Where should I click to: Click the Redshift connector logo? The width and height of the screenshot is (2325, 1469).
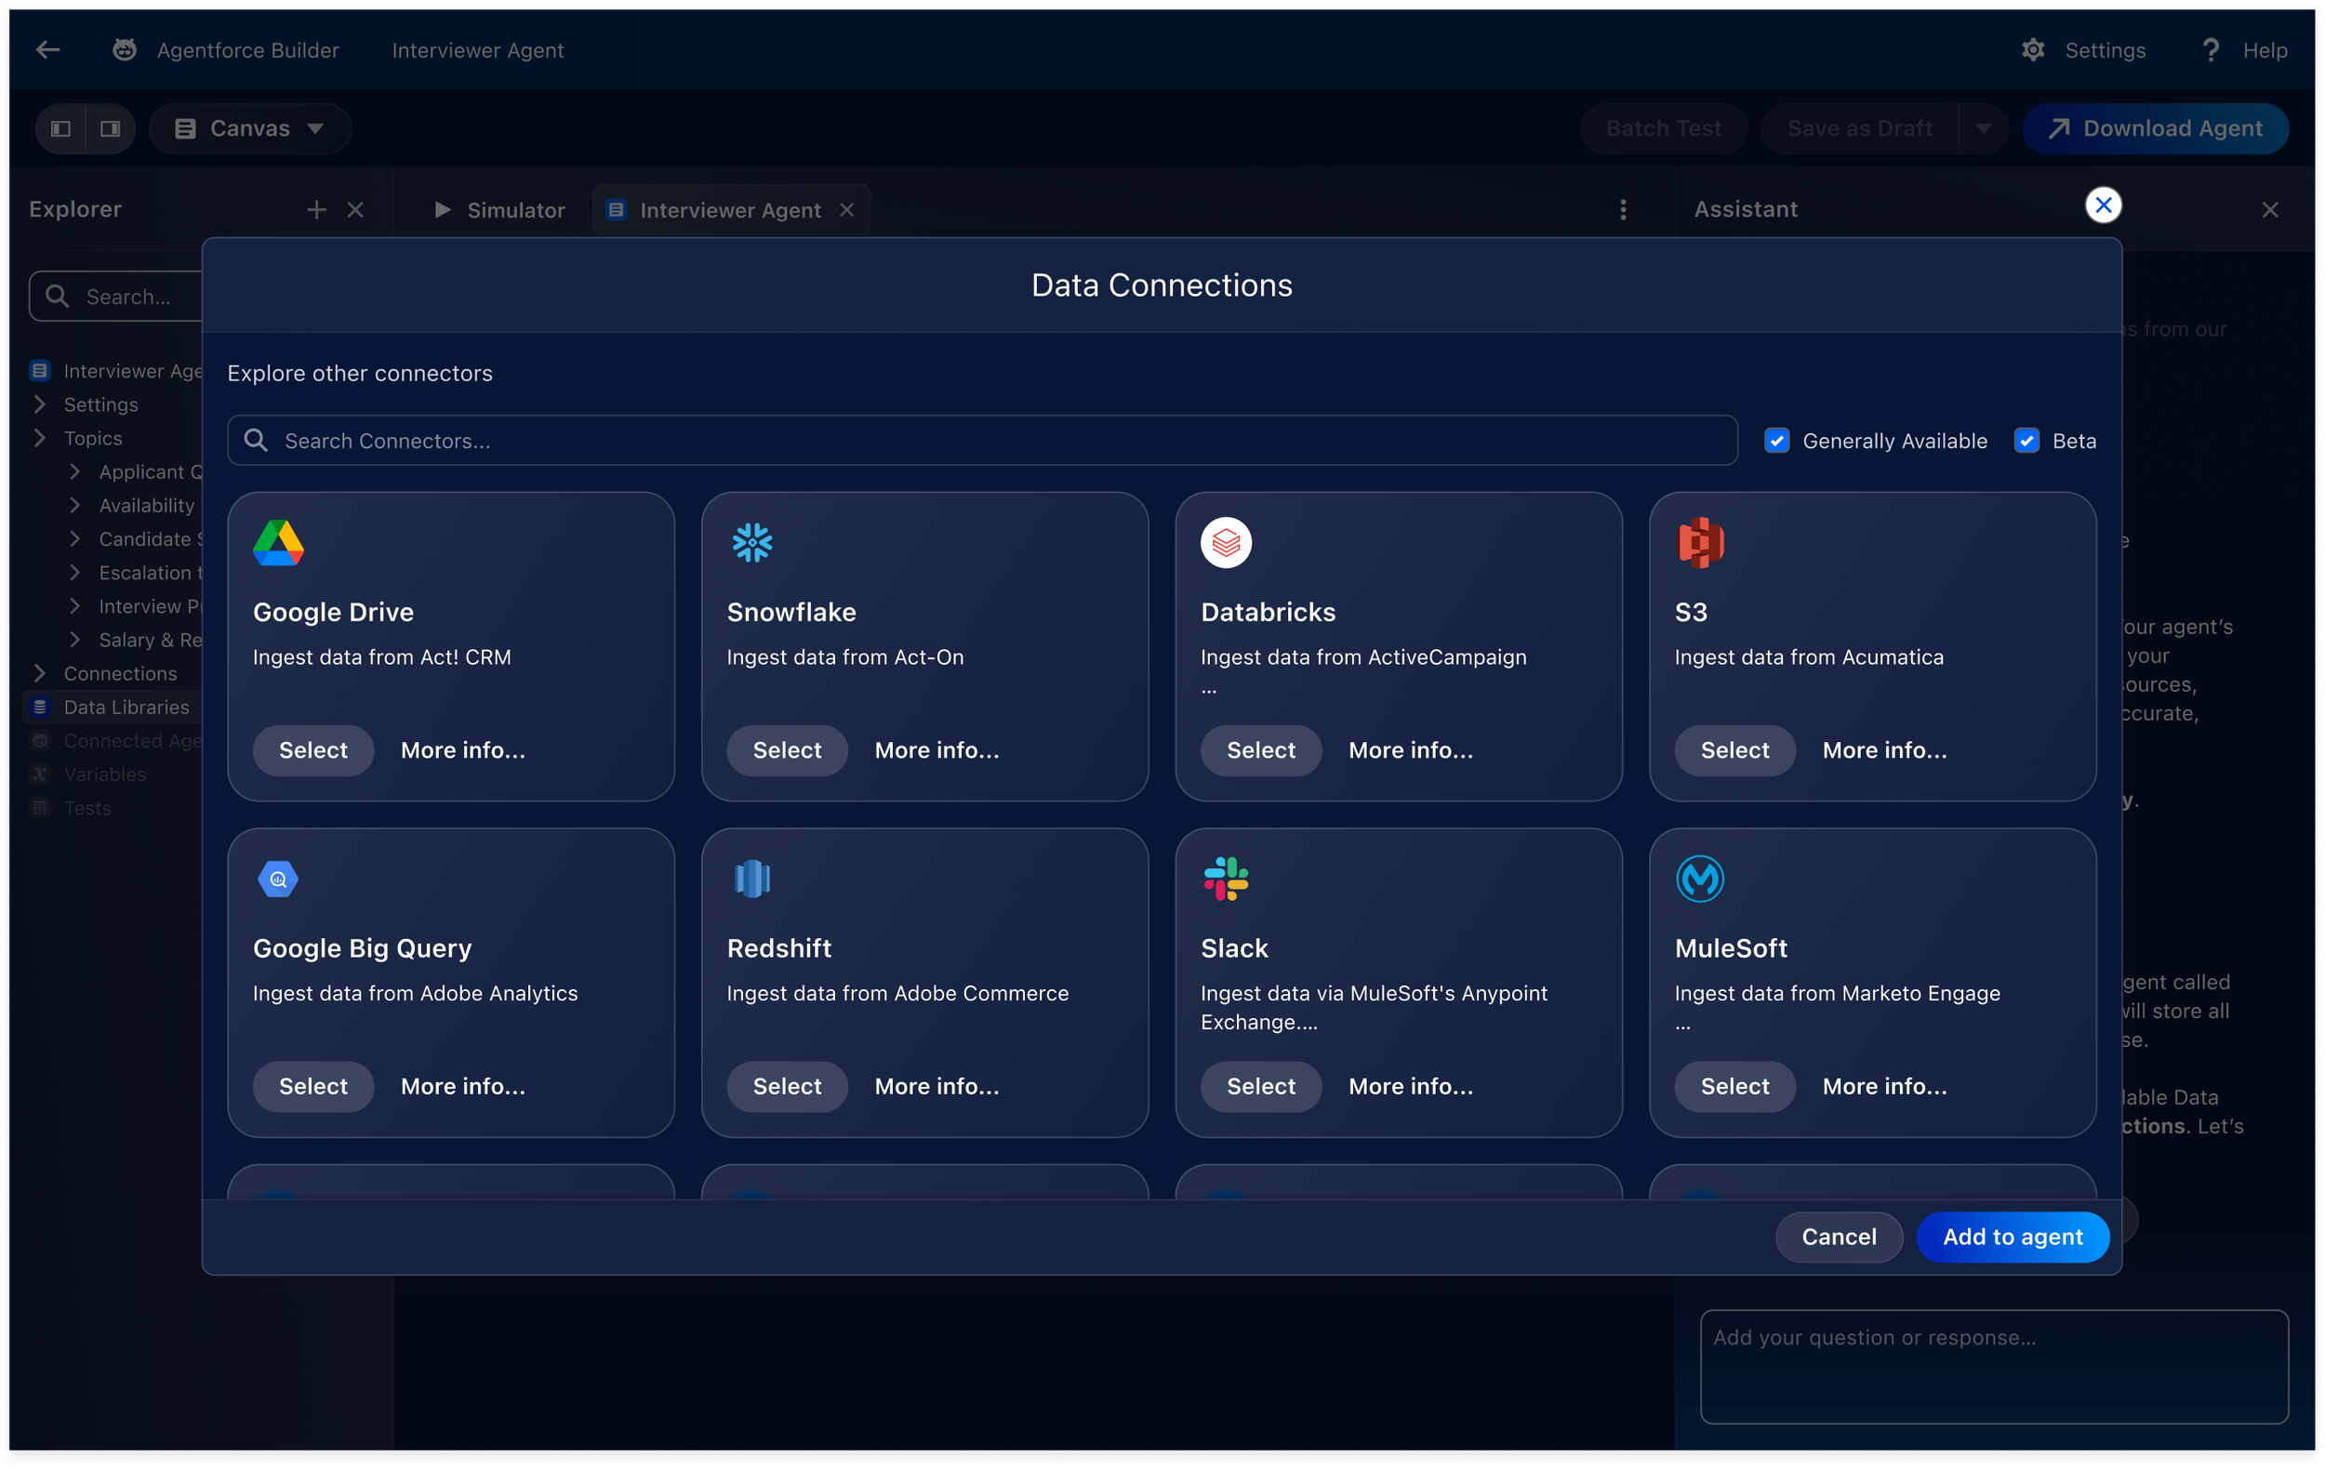[752, 879]
